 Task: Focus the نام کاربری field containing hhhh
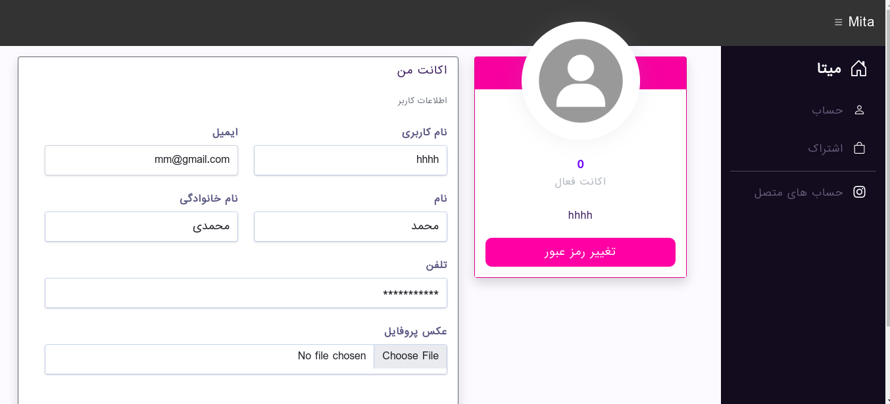(x=351, y=160)
